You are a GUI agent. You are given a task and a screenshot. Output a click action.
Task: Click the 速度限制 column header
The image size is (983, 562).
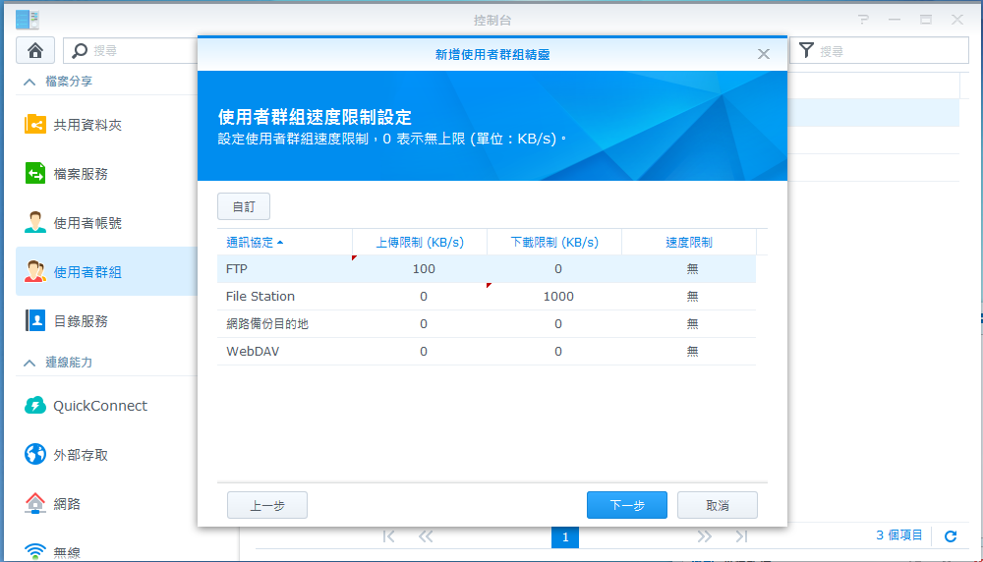click(688, 243)
